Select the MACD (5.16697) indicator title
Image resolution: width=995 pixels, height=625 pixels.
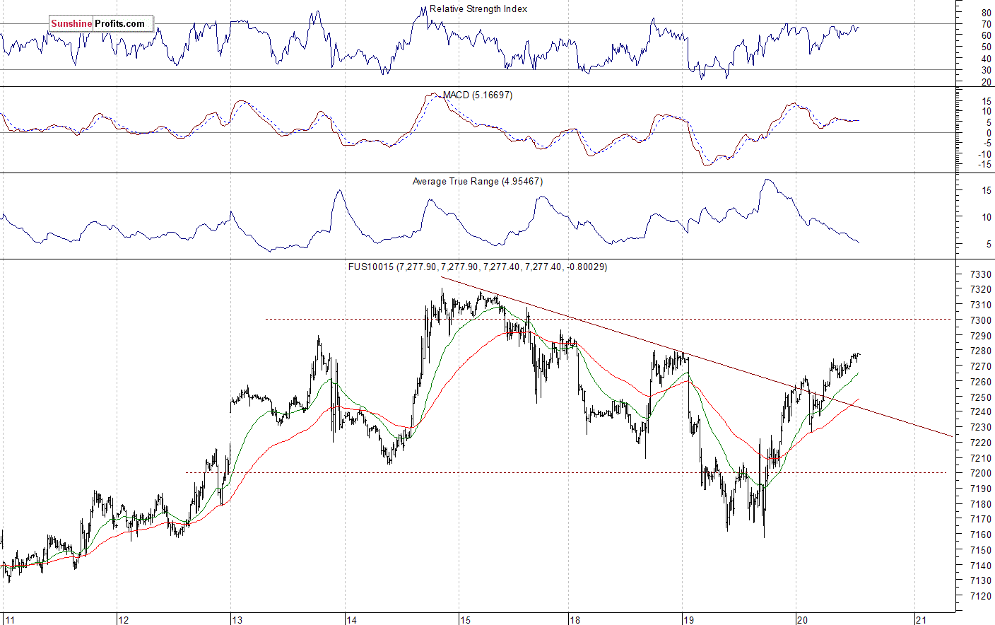[x=478, y=95]
